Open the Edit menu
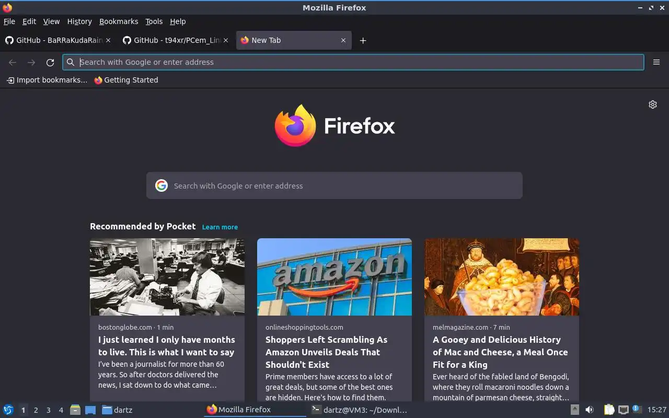 (x=29, y=21)
